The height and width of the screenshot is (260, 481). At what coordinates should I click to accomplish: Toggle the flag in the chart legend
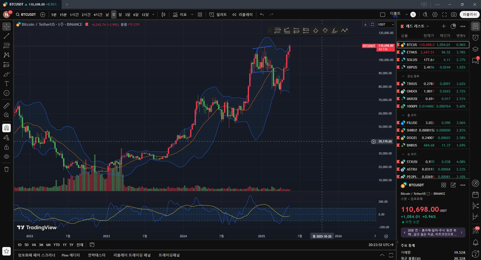pyautogui.click(x=87, y=24)
